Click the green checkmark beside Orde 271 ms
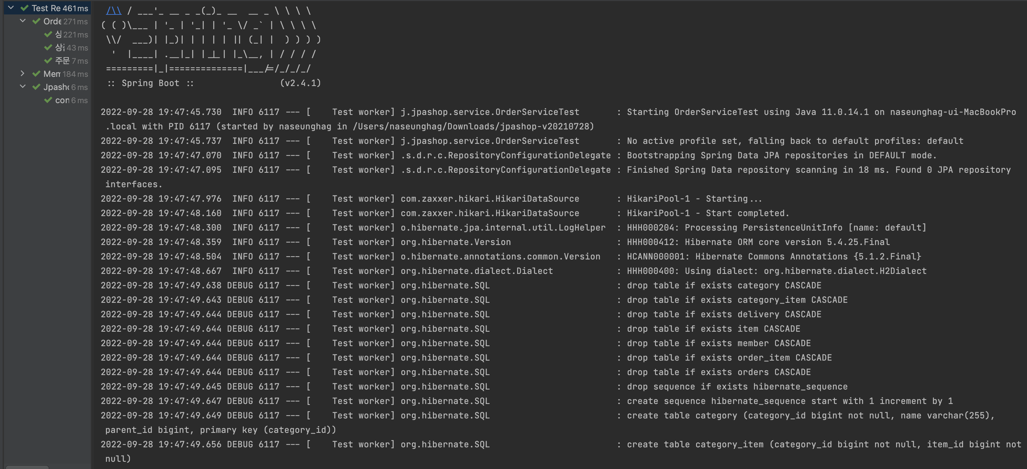The image size is (1027, 469). (36, 21)
